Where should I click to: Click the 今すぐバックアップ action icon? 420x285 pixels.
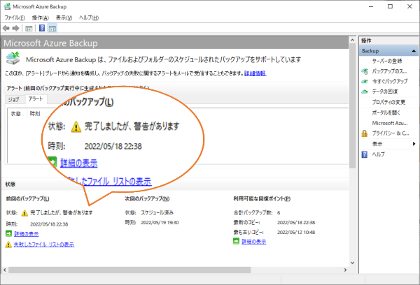tap(365, 81)
